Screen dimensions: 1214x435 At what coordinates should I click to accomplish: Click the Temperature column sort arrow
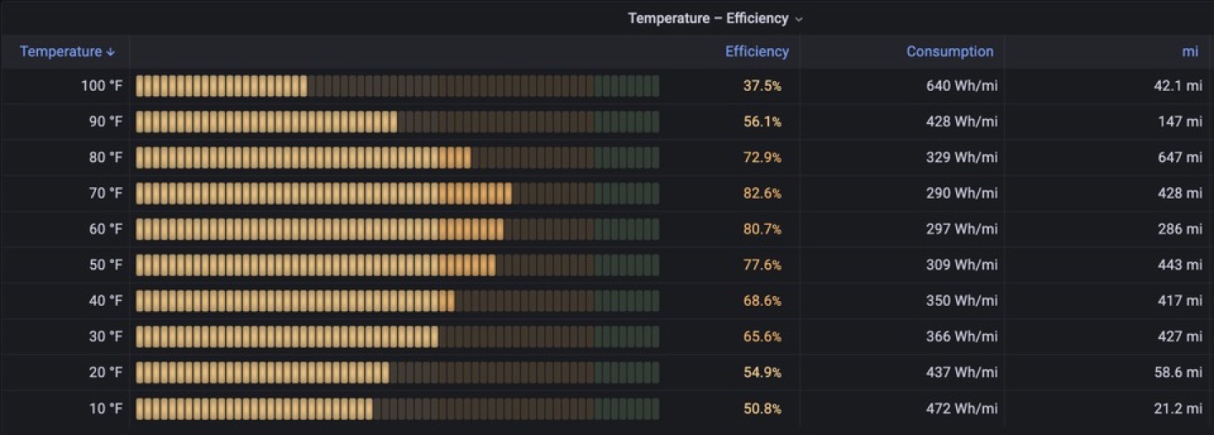(x=110, y=52)
